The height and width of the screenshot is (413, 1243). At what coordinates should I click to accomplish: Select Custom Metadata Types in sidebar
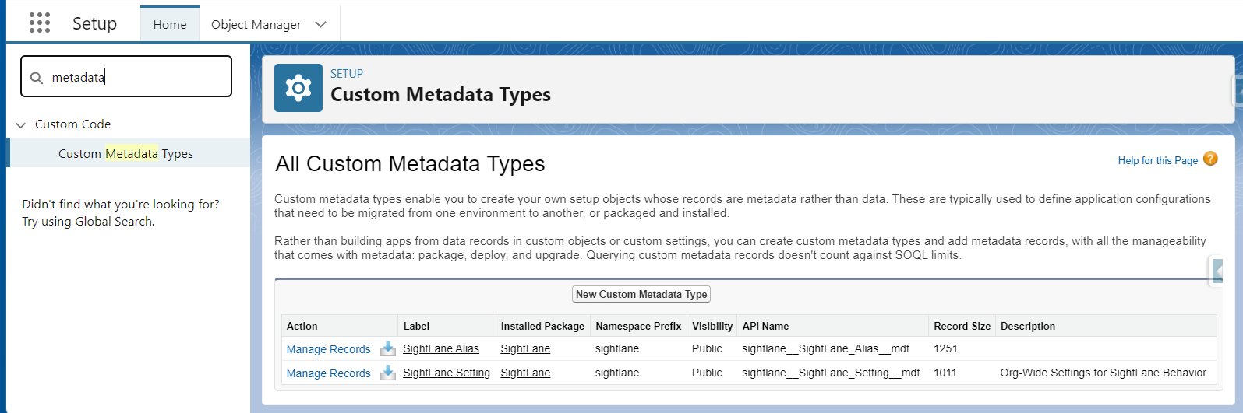(x=125, y=153)
